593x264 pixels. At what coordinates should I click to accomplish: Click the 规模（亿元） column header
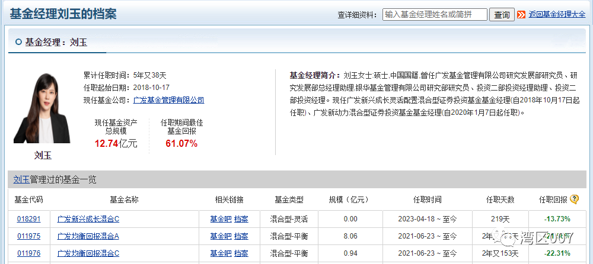pos(348,199)
